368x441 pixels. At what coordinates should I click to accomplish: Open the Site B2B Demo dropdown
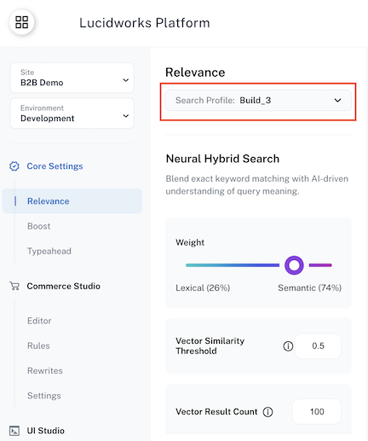click(x=72, y=78)
